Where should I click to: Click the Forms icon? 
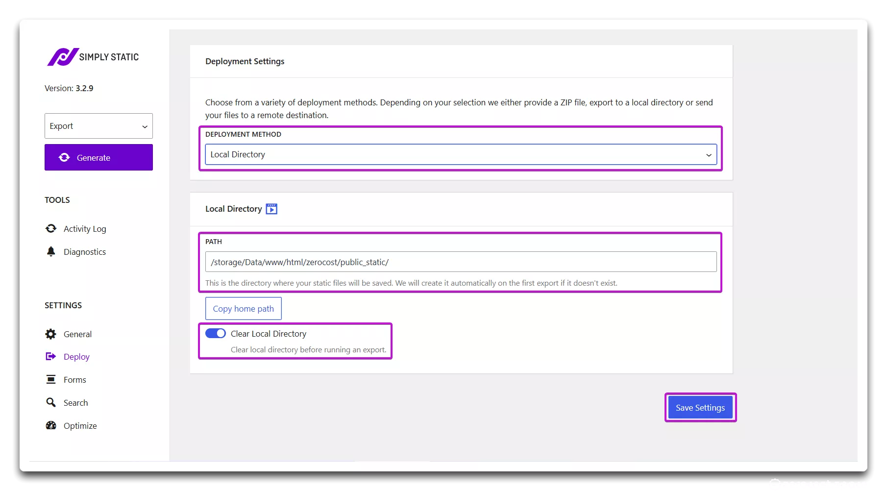(x=51, y=379)
